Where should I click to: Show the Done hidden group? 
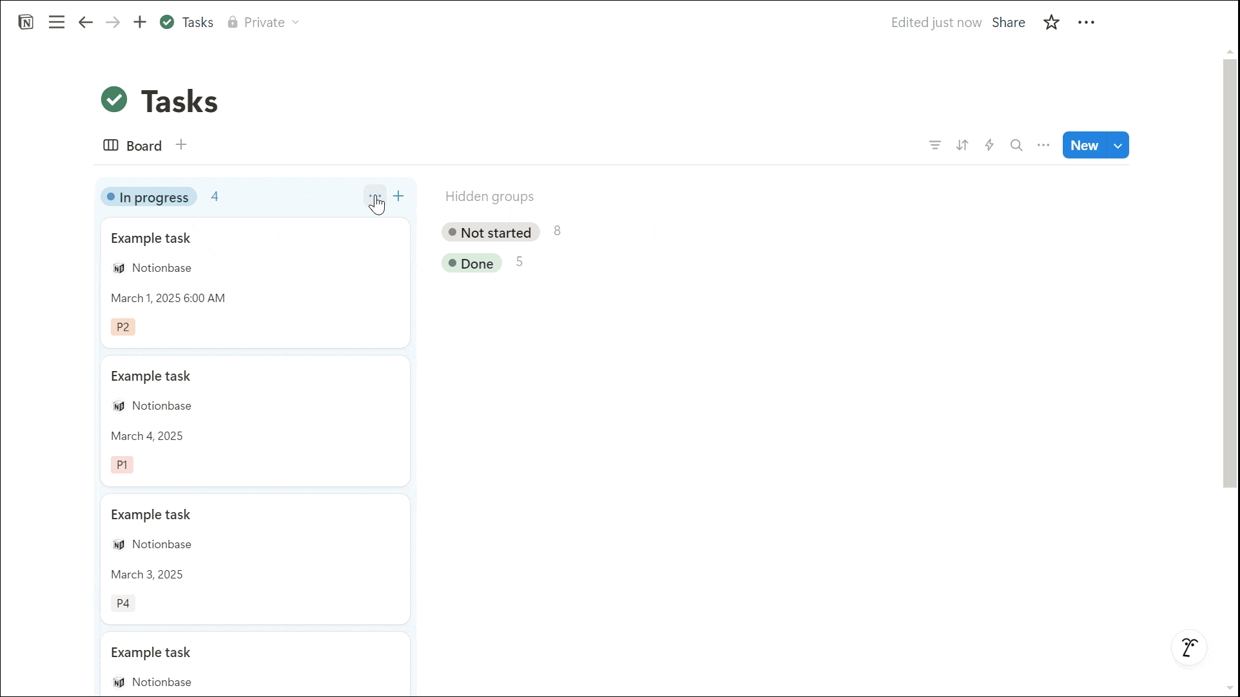tap(472, 263)
